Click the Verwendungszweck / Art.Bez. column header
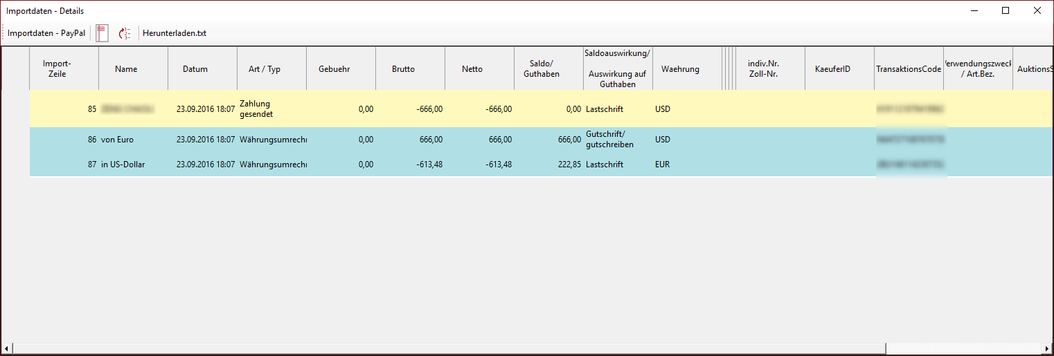Screen dimensions: 1054x356 [978, 68]
